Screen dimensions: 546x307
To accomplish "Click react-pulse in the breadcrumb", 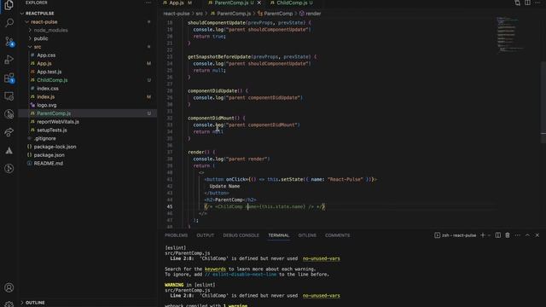I will [177, 14].
